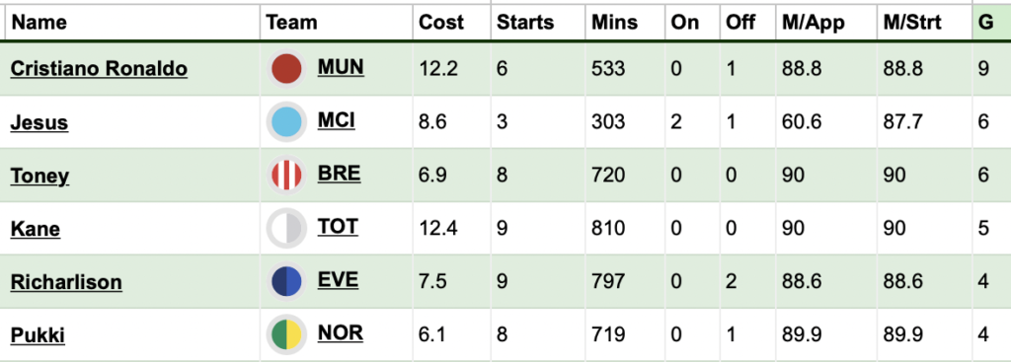Open the Jesus player link

point(39,122)
